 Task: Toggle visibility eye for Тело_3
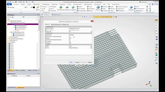tap(37, 47)
